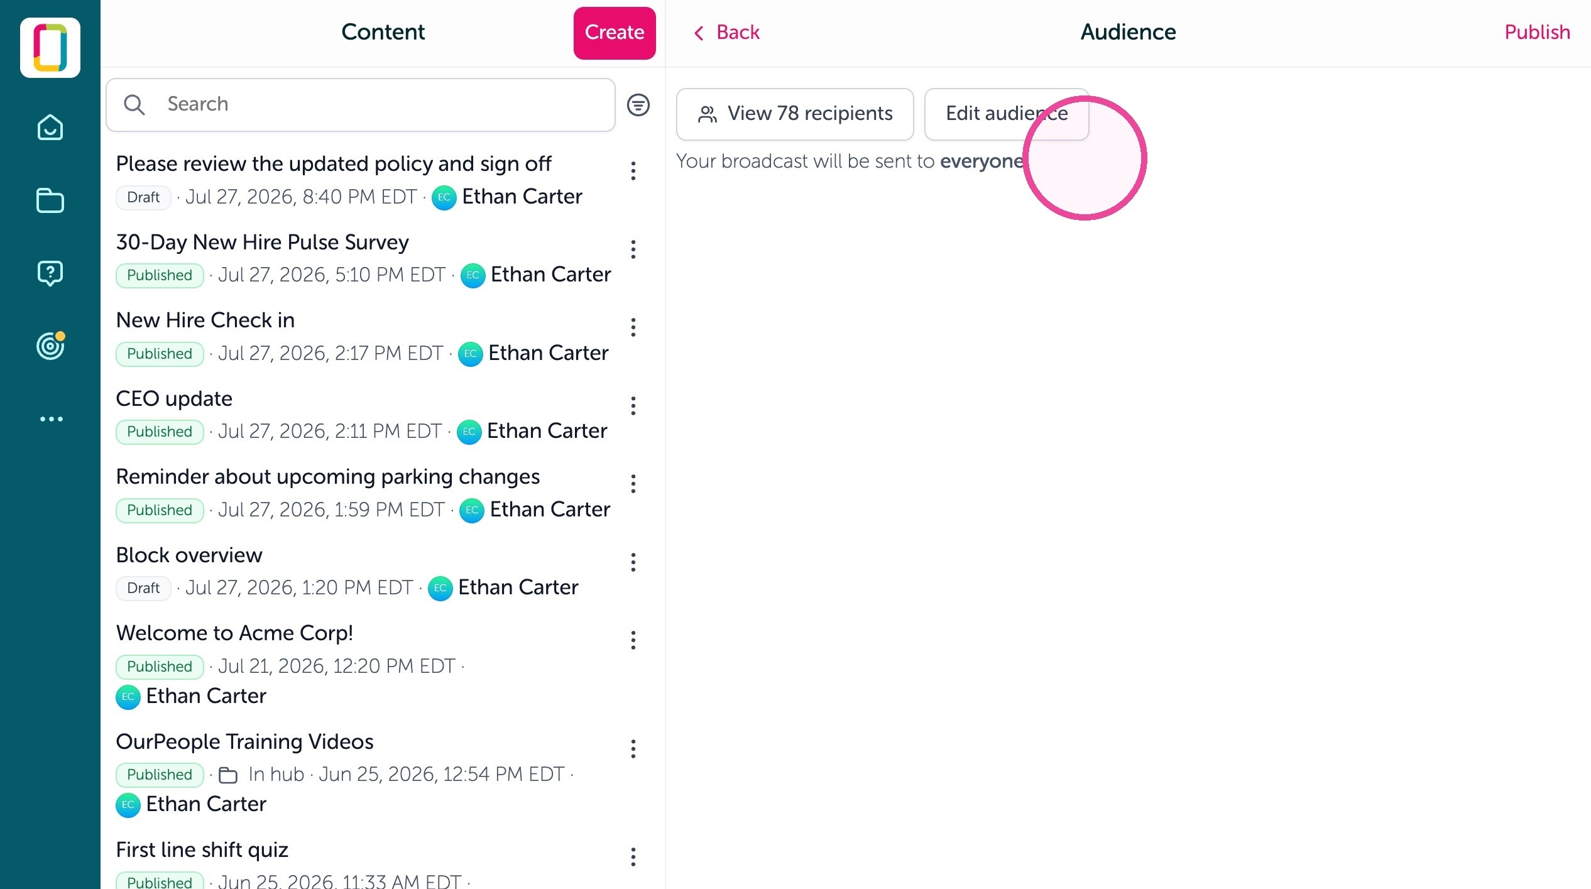This screenshot has width=1591, height=889.
Task: Click the Create button
Action: tap(614, 33)
